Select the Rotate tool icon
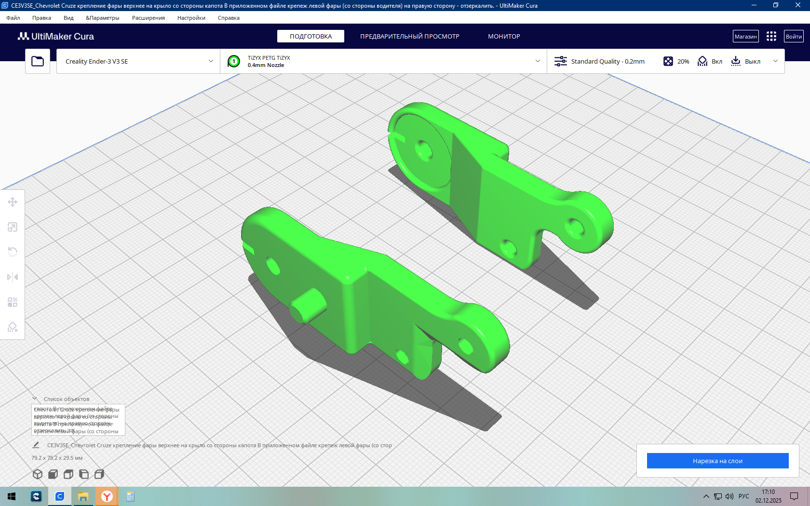Screen dimensions: 810x506 (13, 252)
